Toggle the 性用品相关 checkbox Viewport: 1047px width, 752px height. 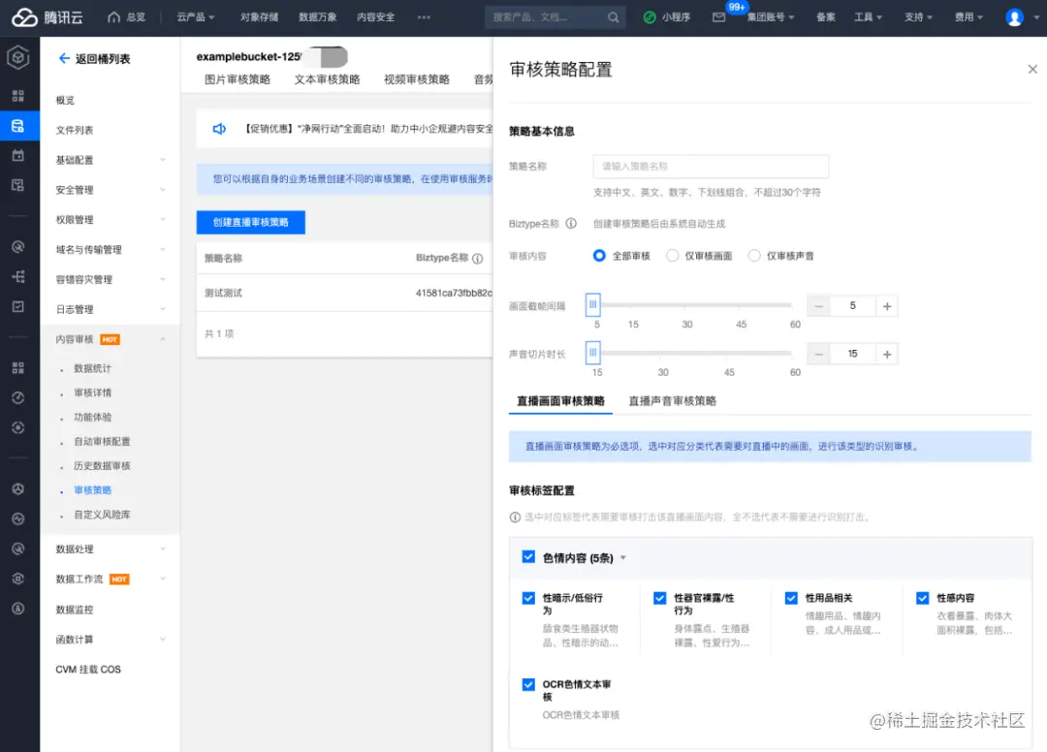pyautogui.click(x=791, y=598)
